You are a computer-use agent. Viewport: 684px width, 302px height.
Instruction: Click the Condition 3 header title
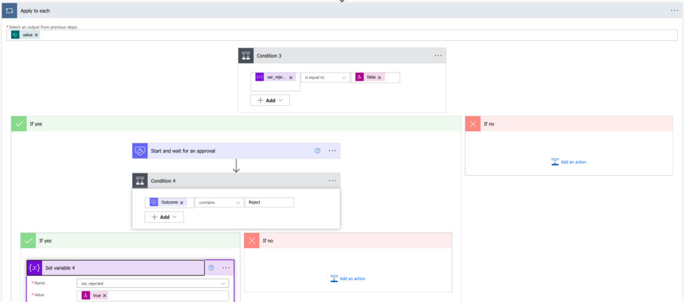point(269,56)
